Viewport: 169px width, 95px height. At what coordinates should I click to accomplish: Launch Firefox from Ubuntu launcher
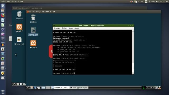[x=3, y=15]
